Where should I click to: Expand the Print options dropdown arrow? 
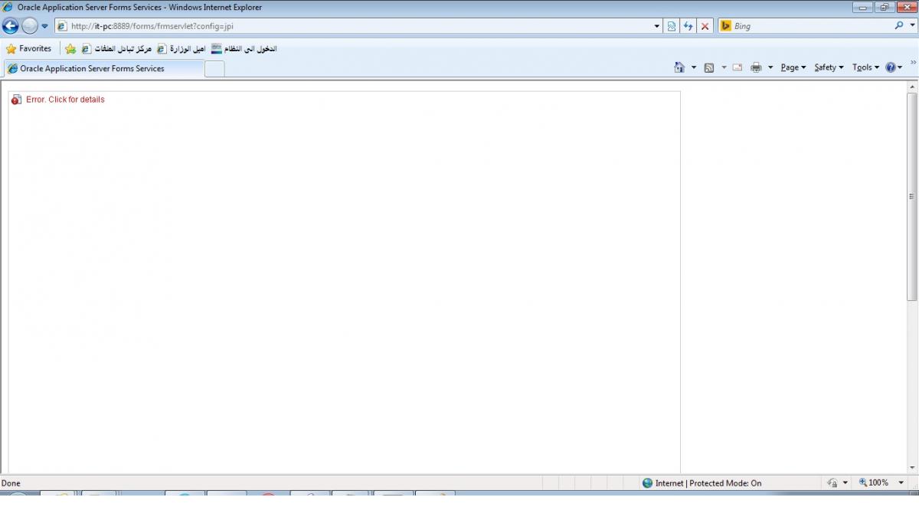click(x=770, y=67)
